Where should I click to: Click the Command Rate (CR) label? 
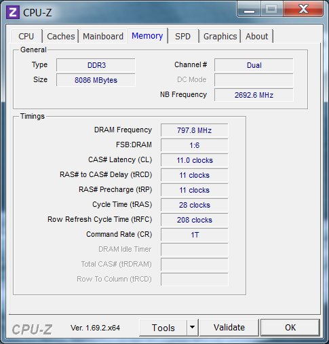coord(119,234)
